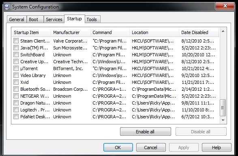Enable the Java(TM) Platform startup checkbox

pyautogui.click(x=16, y=48)
